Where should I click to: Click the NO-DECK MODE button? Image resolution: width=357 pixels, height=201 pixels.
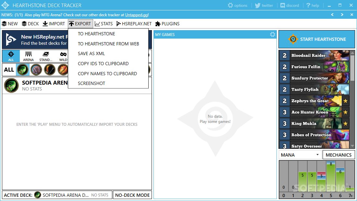[x=132, y=195]
